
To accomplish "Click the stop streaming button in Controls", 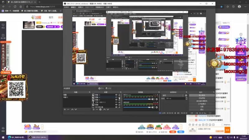I will [202, 96].
